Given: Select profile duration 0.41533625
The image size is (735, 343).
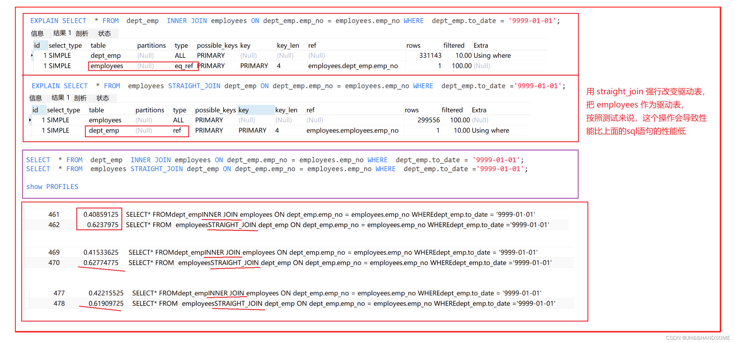Looking at the screenshot, I should (x=101, y=252).
